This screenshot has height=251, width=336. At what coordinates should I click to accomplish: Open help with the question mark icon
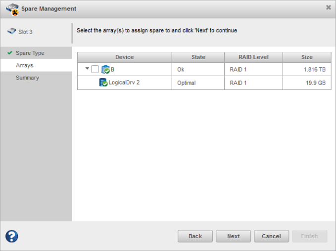tap(12, 236)
